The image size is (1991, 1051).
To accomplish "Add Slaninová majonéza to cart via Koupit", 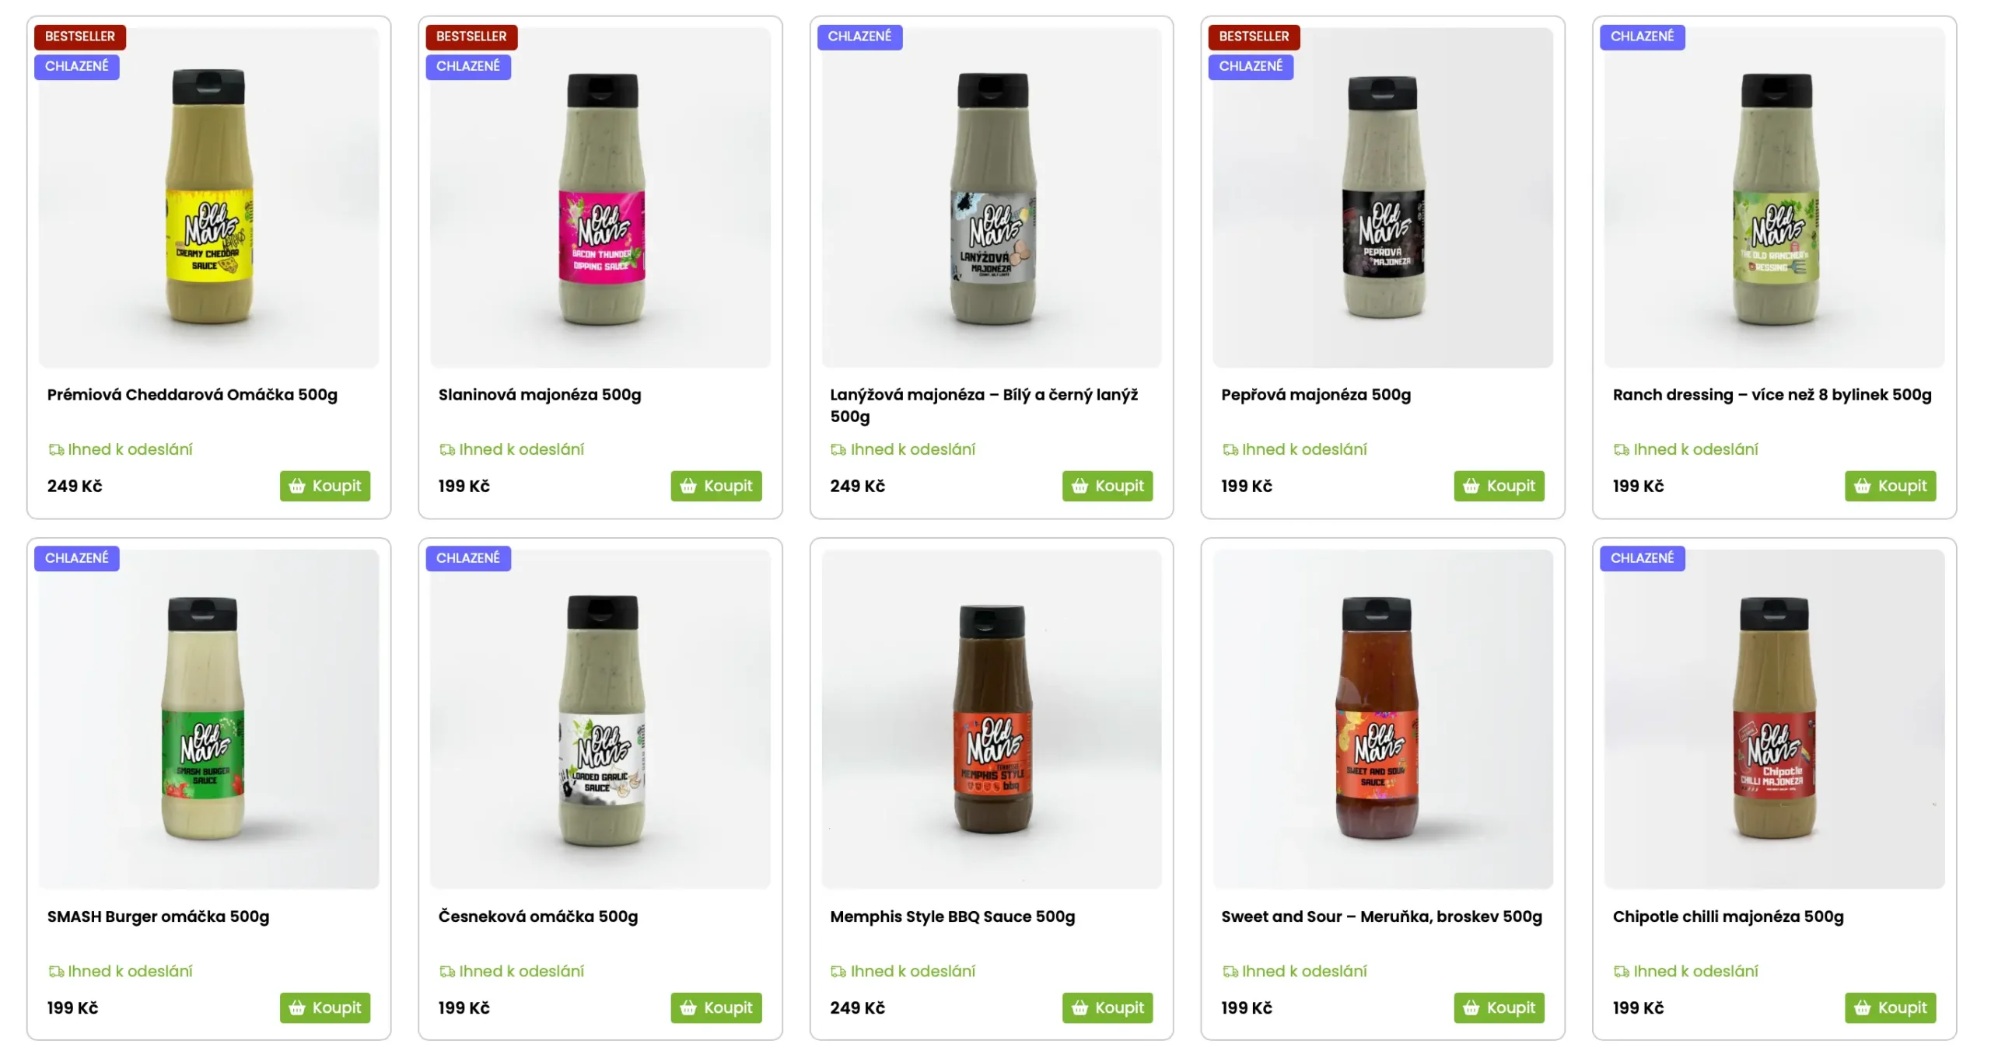I will [x=716, y=486].
